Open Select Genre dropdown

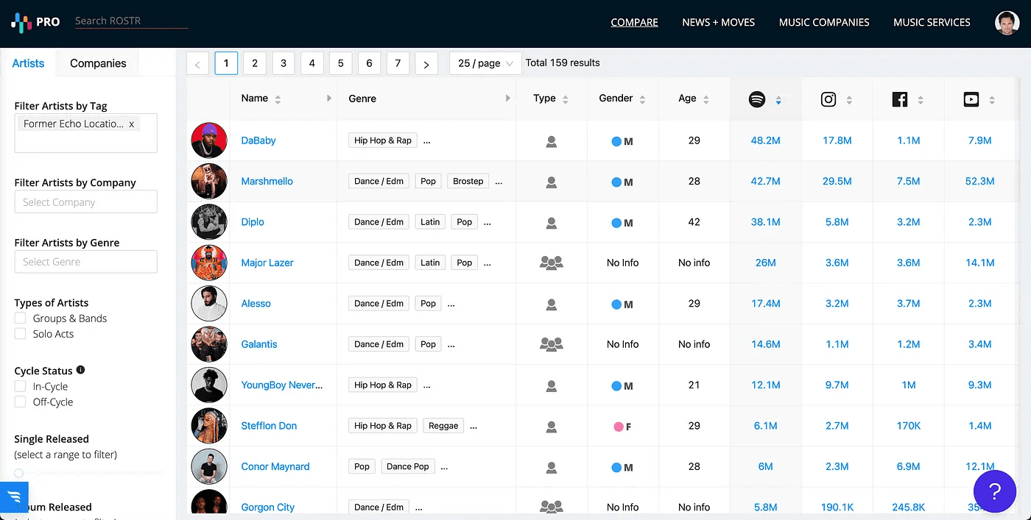coord(85,262)
